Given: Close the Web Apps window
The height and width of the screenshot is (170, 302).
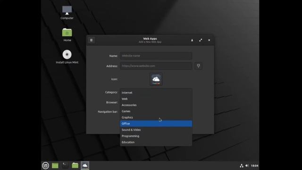Looking at the screenshot, I should tap(209, 40).
